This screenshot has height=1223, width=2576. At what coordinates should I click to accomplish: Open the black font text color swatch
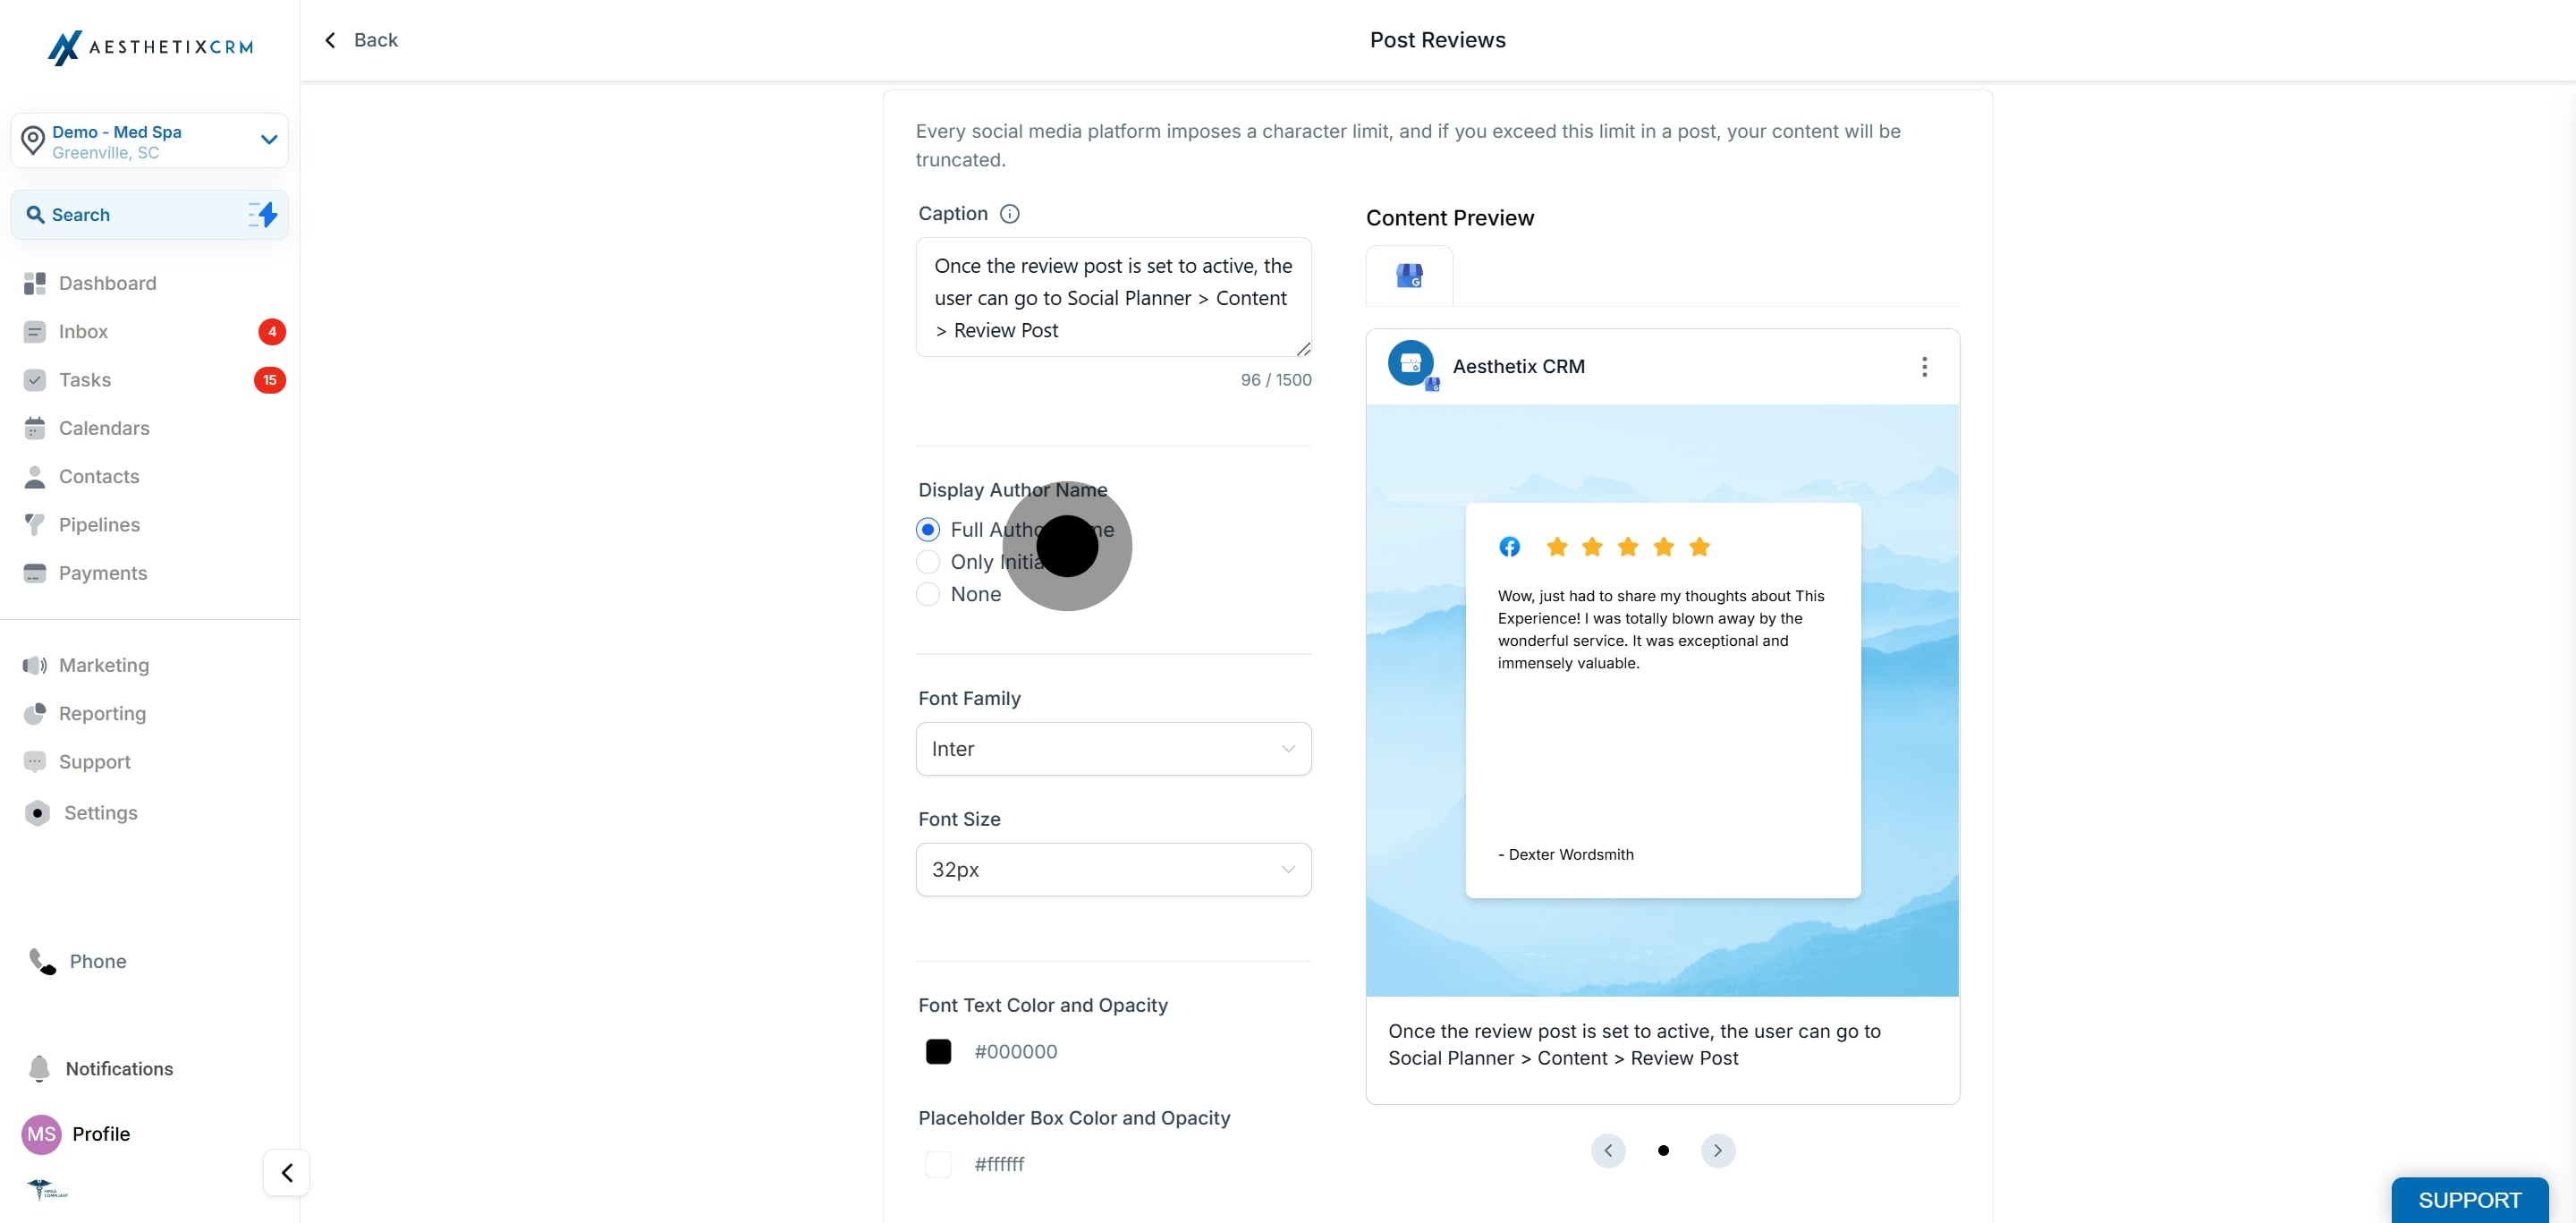tap(938, 1052)
